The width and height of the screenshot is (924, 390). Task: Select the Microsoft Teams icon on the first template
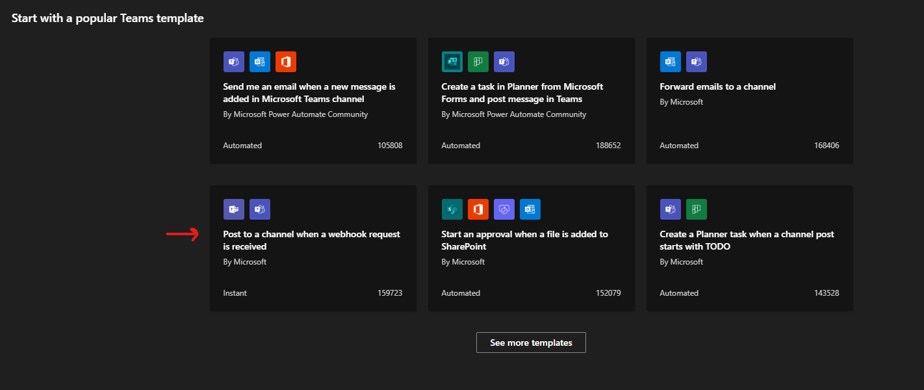234,62
